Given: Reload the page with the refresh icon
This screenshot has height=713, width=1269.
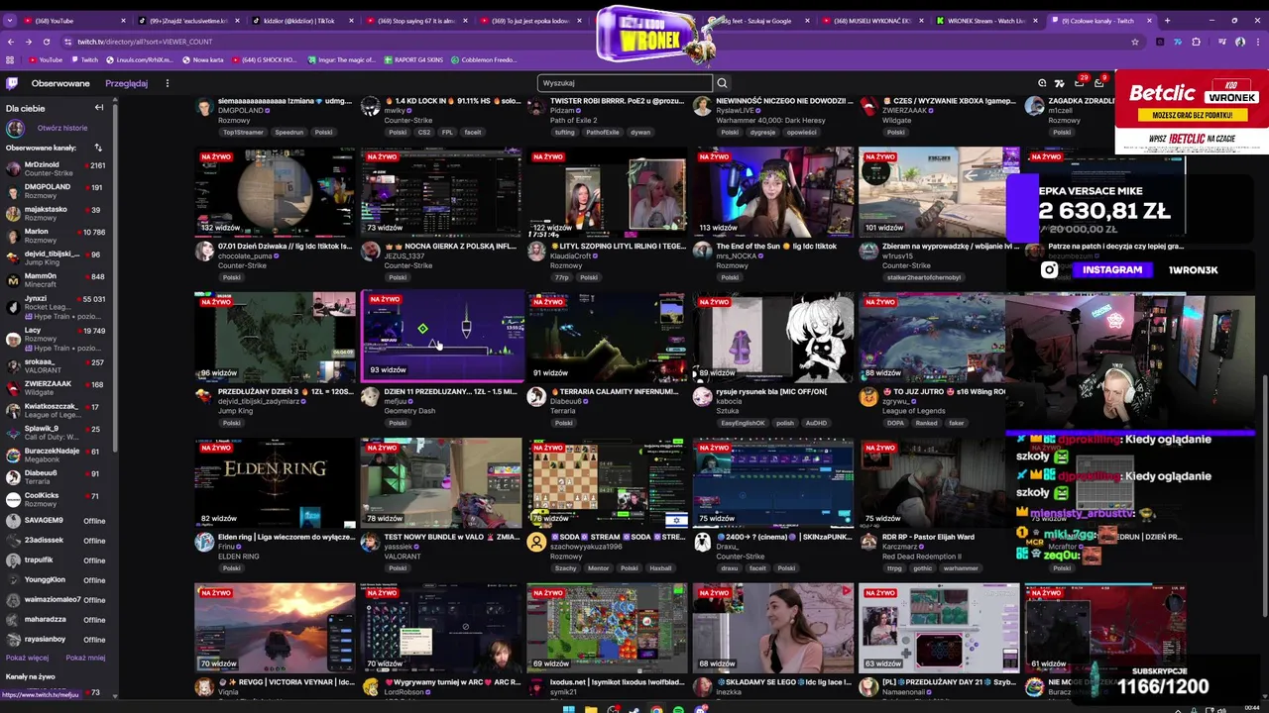Looking at the screenshot, I should pos(46,42).
